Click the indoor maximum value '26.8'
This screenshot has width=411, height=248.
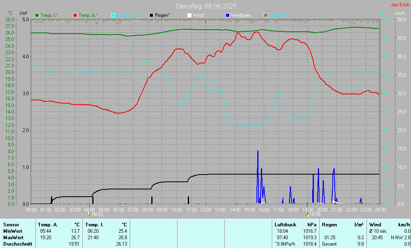(x=123, y=238)
